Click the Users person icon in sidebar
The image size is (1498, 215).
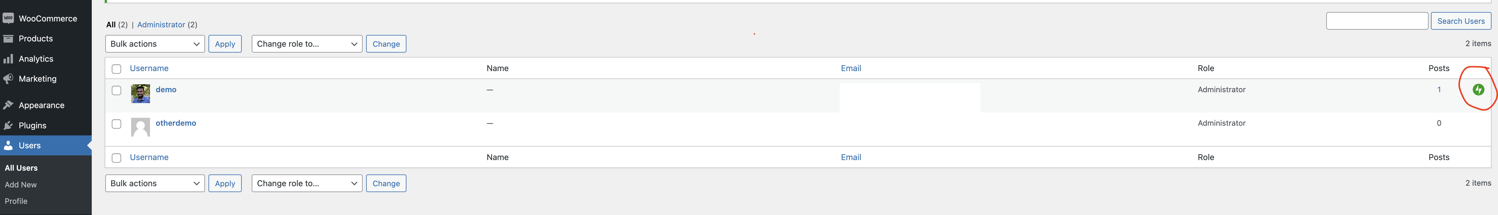[8, 145]
